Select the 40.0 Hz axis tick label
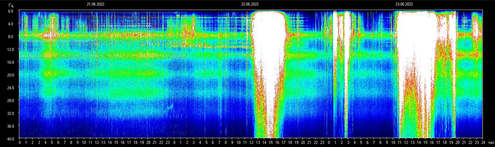 [11, 139]
